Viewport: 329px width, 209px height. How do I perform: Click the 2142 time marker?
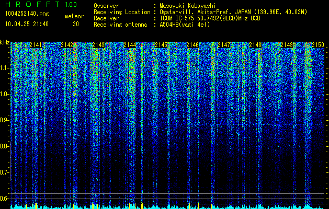[x=67, y=45]
